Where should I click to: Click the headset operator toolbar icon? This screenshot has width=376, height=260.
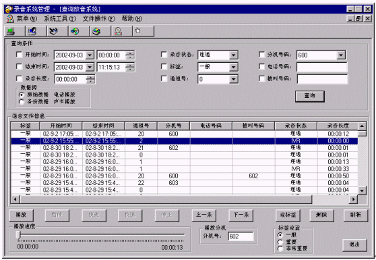(x=118, y=31)
